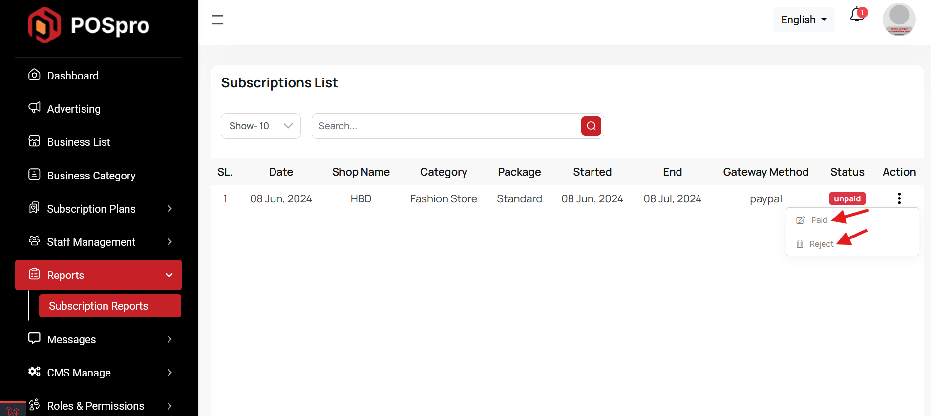Select Paid from the action menu

(x=819, y=220)
